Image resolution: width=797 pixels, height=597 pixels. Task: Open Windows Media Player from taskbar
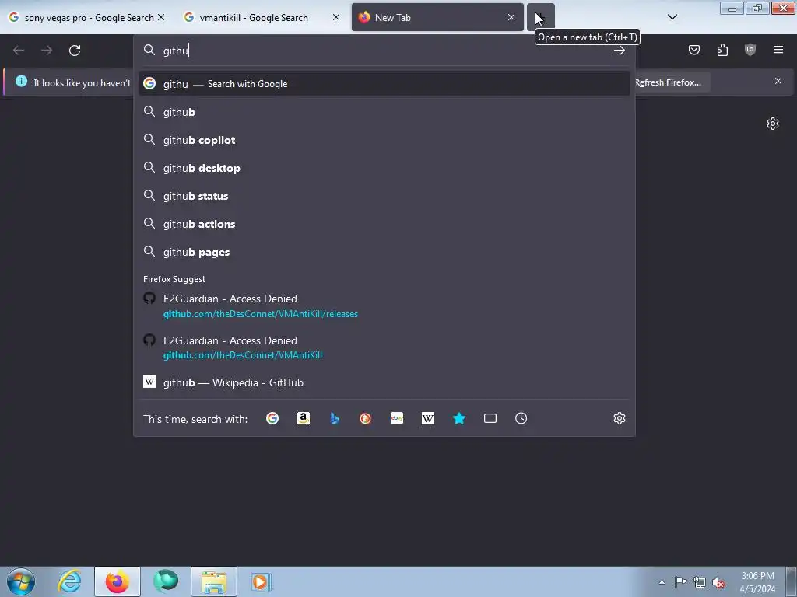pos(261,581)
